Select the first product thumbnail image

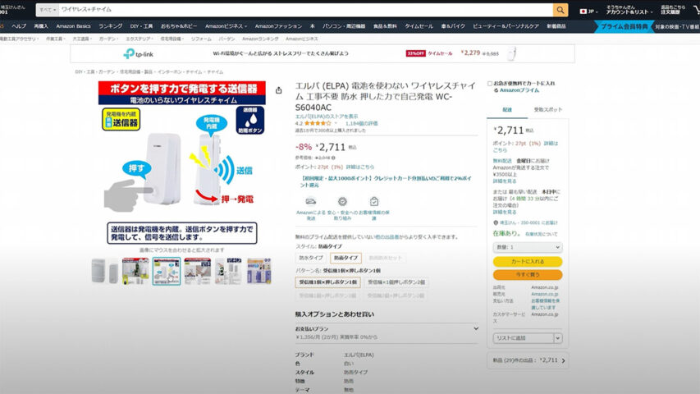pyautogui.click(x=103, y=270)
